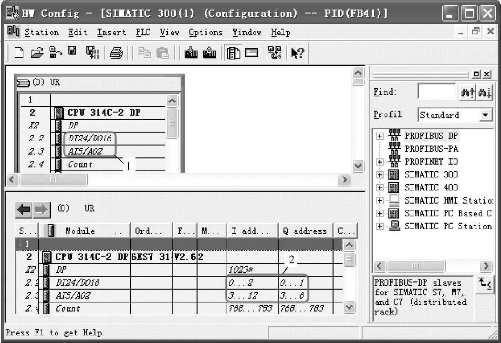Select PROFIBUS-PA in the catalog tree
Screen dimensions: 501x343
click(431, 149)
